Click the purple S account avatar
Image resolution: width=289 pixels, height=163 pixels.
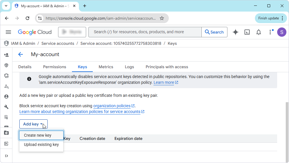pos(281,32)
